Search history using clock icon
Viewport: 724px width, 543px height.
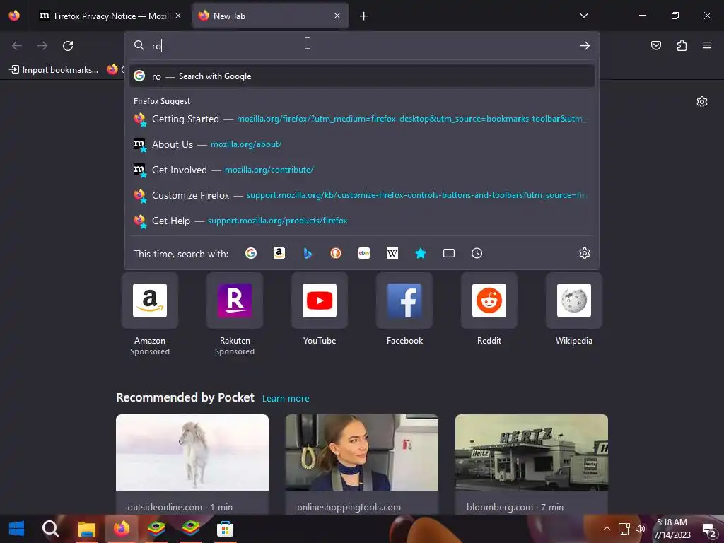click(477, 253)
